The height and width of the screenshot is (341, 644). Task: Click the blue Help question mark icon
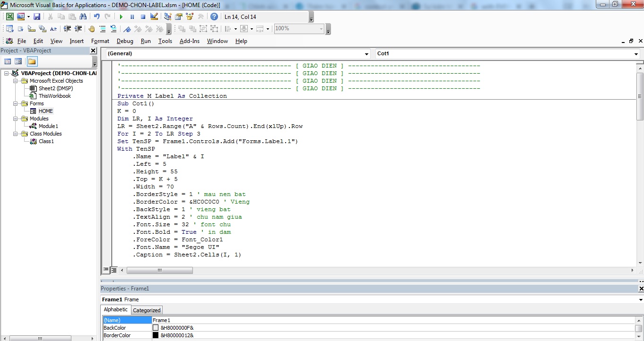click(214, 17)
